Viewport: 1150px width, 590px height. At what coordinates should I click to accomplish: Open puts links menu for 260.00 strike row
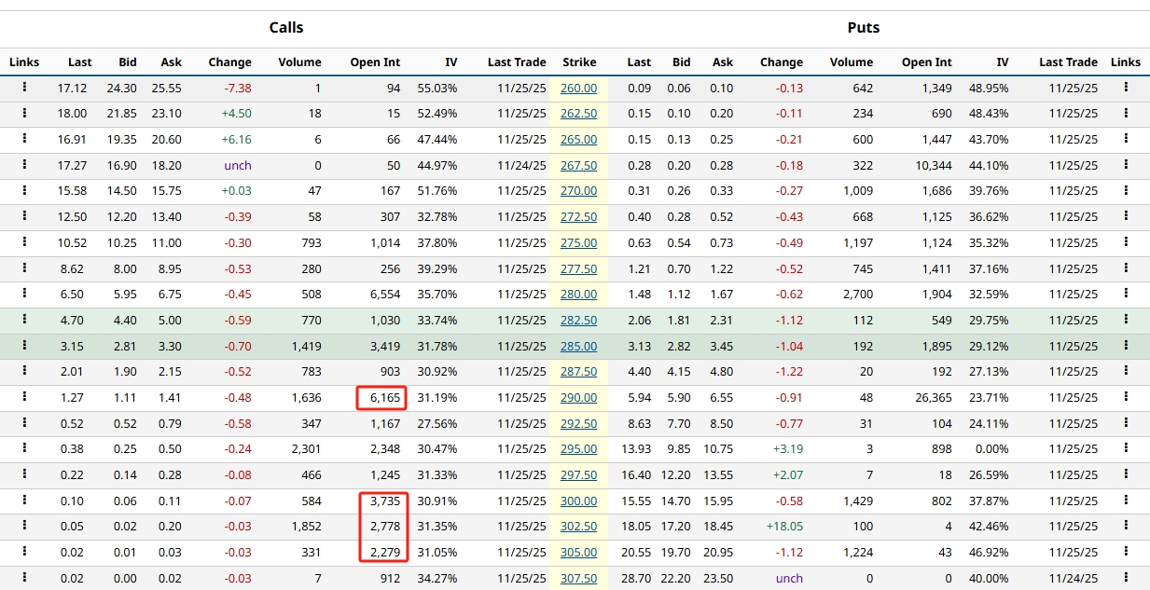(x=1126, y=88)
